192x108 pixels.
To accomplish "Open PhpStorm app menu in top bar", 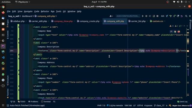I will pyautogui.click(x=23, y=2).
